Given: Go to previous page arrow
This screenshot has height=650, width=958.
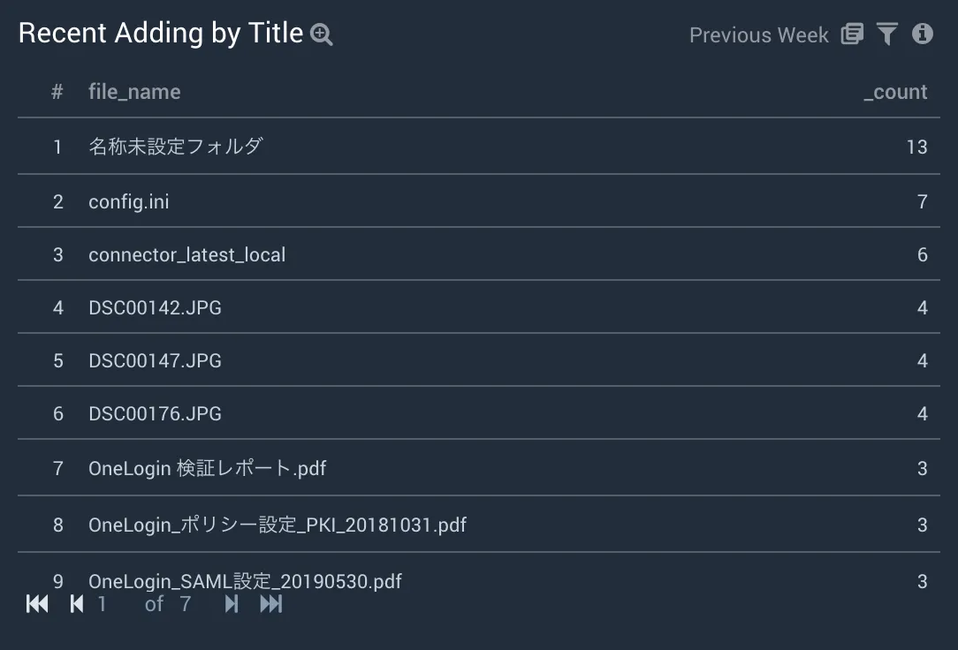Looking at the screenshot, I should (76, 603).
